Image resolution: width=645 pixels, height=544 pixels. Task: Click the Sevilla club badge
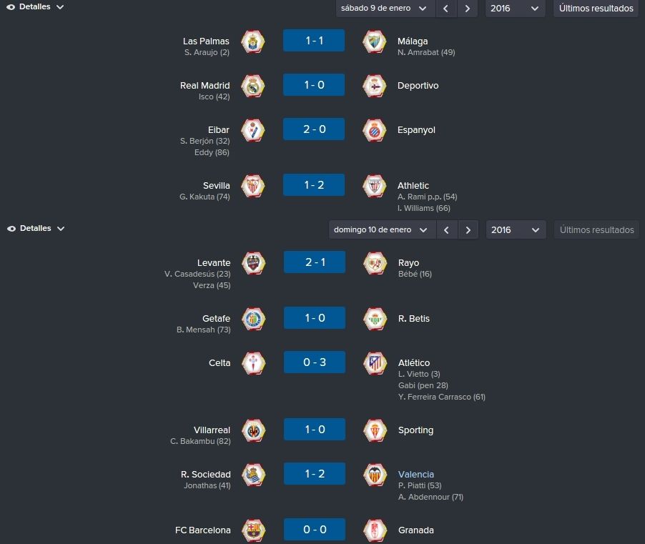(x=252, y=186)
